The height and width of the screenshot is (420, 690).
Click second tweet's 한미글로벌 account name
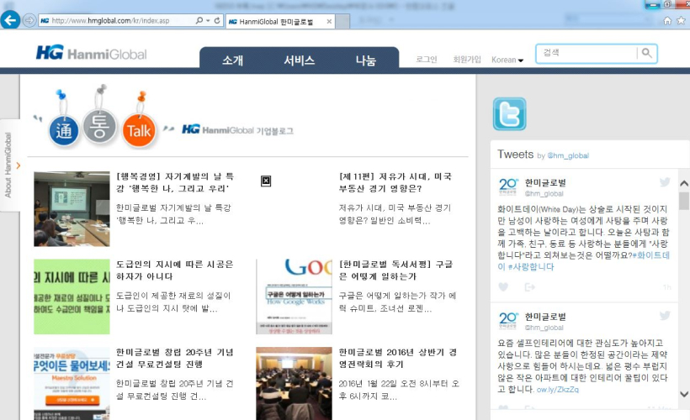545,317
